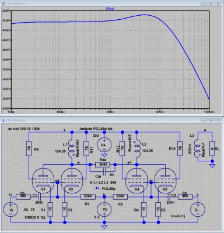Minimize the schematic pane window

pos(204,121)
